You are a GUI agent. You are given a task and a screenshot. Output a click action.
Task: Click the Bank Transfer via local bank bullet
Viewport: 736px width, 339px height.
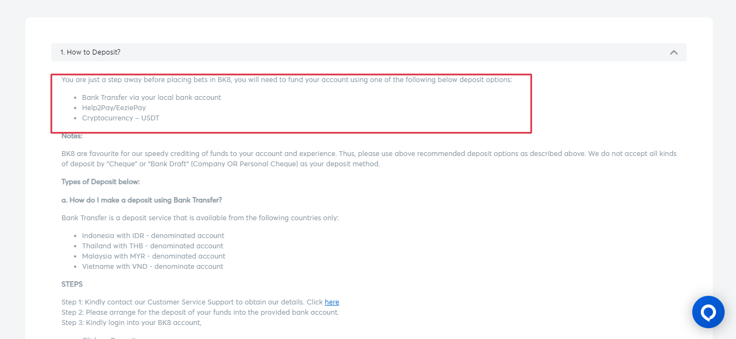coord(151,98)
